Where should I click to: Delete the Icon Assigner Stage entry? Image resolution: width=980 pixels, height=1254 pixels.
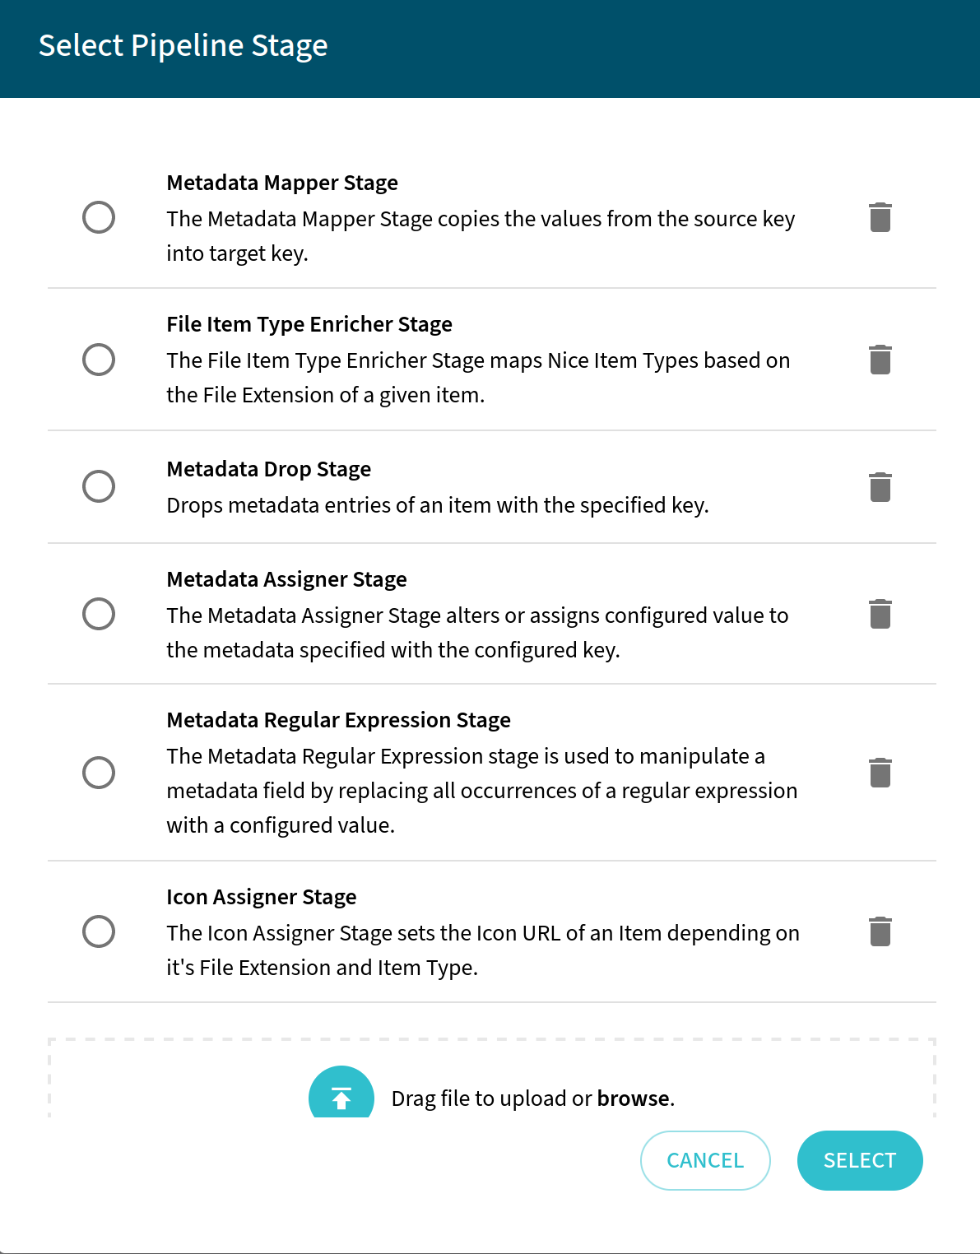[x=880, y=931]
